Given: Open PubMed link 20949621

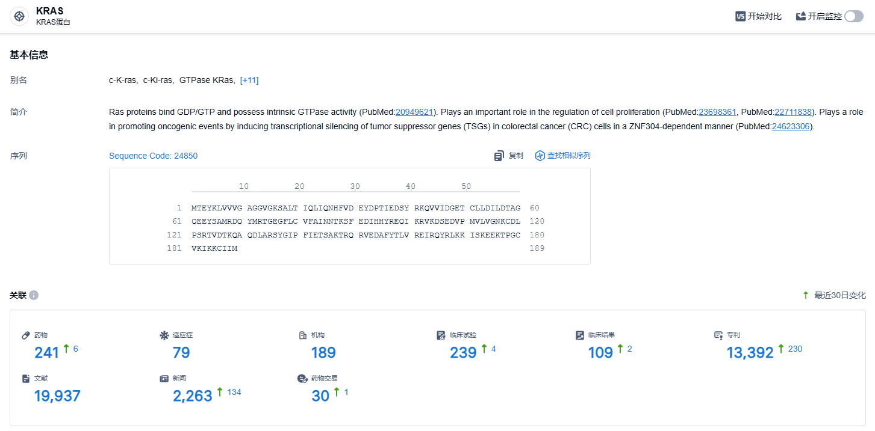Looking at the screenshot, I should (x=414, y=112).
